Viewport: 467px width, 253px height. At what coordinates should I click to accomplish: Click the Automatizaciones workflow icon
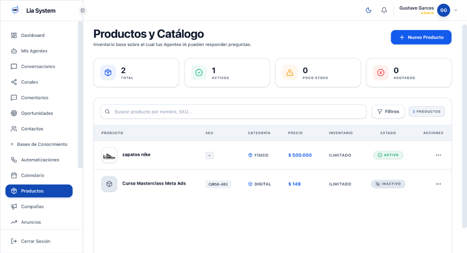click(x=14, y=160)
